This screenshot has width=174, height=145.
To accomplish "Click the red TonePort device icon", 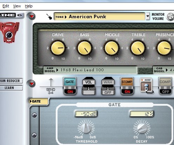I will [9, 32].
